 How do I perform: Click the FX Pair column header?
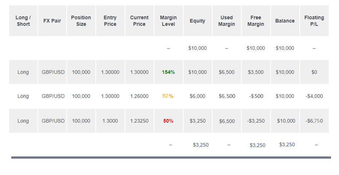pos(52,21)
